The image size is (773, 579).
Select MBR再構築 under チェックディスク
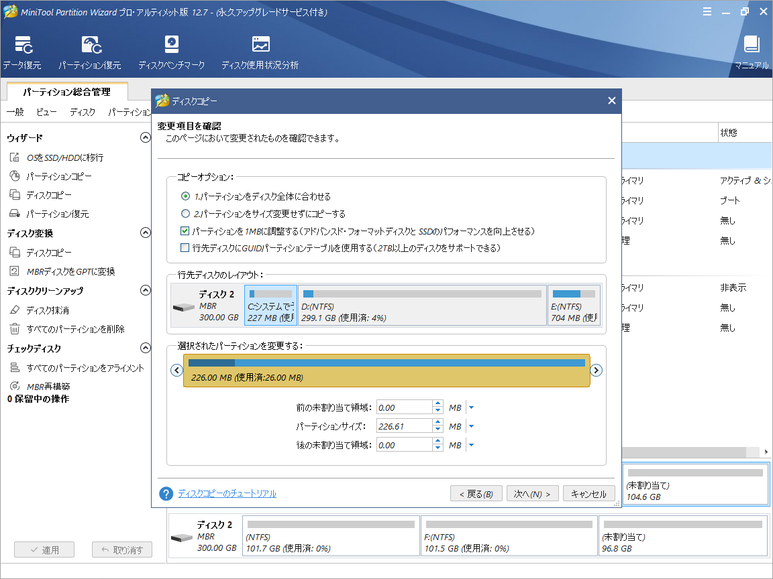click(x=49, y=385)
